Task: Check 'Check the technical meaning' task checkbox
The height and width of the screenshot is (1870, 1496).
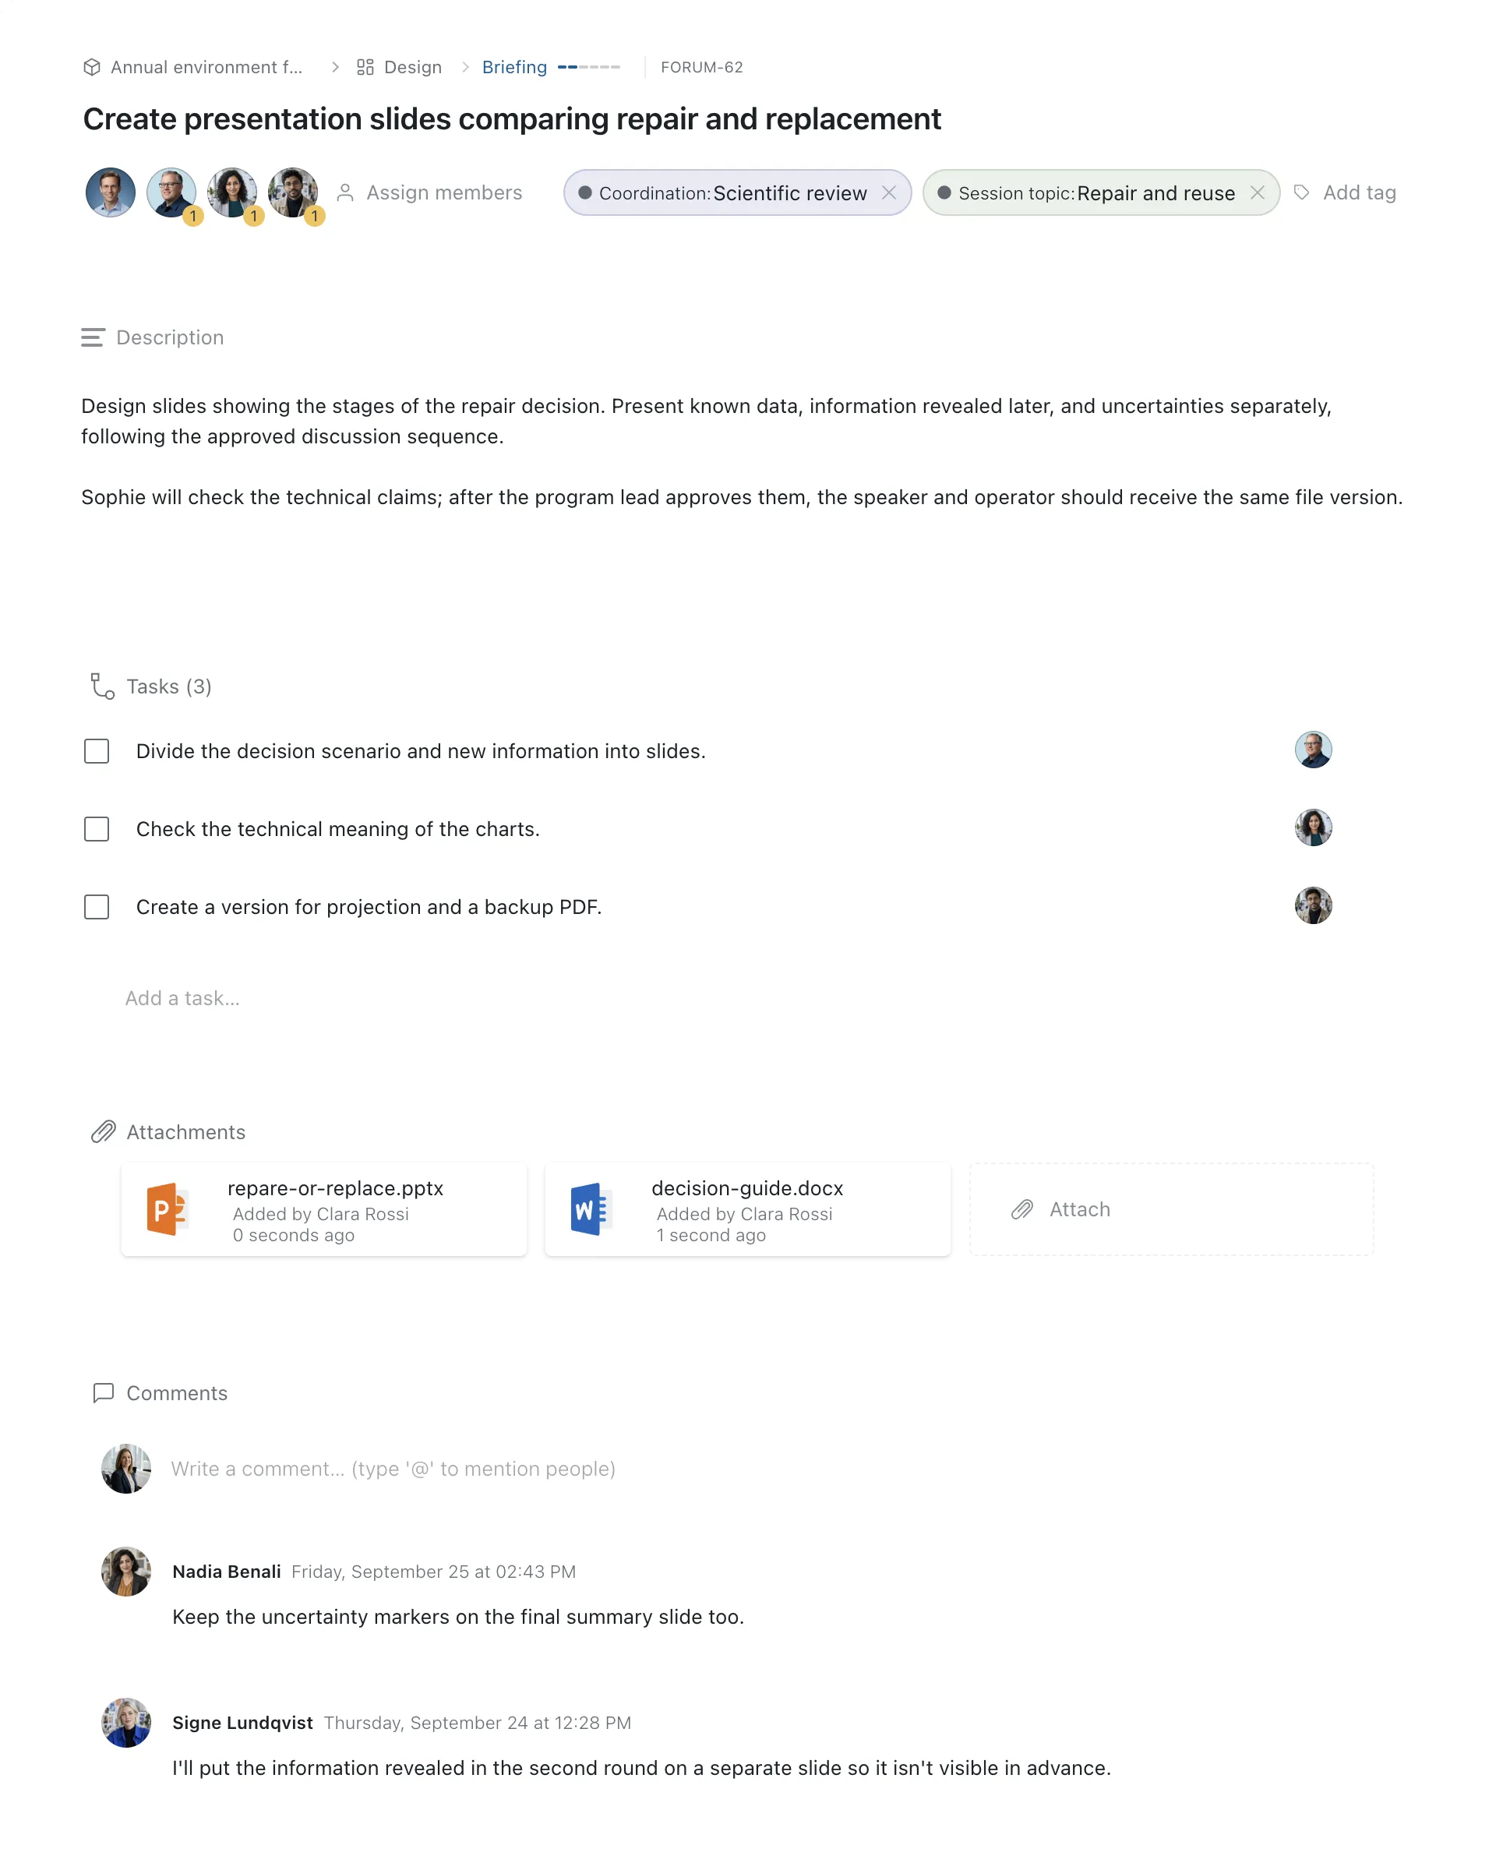Action: point(97,829)
